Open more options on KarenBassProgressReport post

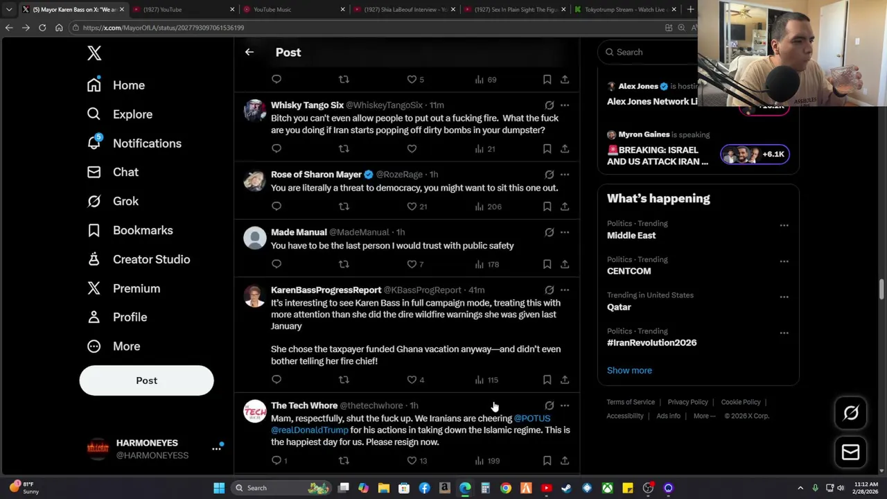[565, 290]
